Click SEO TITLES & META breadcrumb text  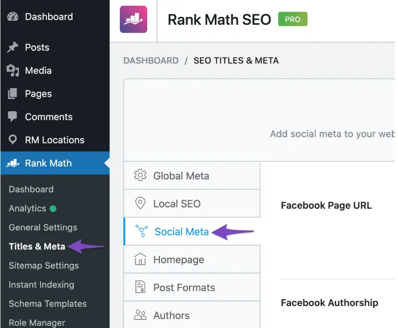pos(236,60)
